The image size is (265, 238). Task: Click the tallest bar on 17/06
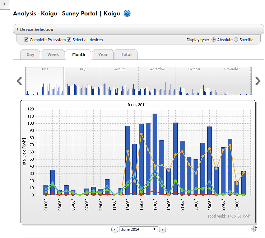155,154
